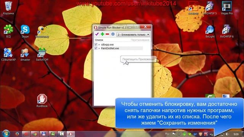Select the Skype desktop shortcut
This screenshot has height=137, width=244.
click(25, 31)
